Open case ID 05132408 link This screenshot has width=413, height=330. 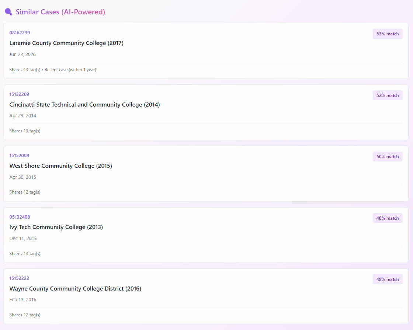tap(20, 217)
